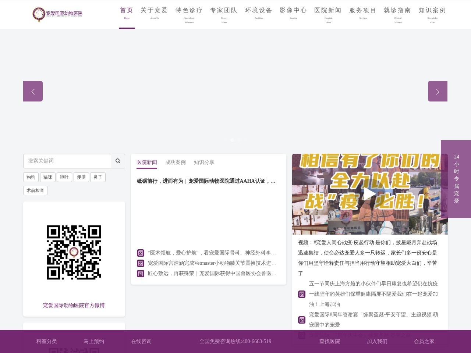Select the 狗狗 keyword tag
The image size is (471, 353).
[31, 177]
